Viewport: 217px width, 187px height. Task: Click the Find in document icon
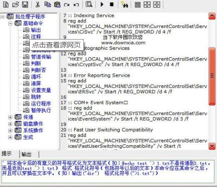tap(89, 4)
